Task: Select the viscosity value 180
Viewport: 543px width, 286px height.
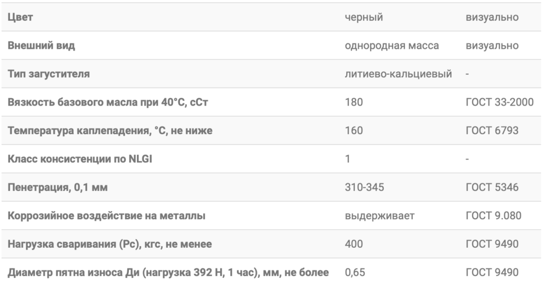Action: pyautogui.click(x=354, y=102)
